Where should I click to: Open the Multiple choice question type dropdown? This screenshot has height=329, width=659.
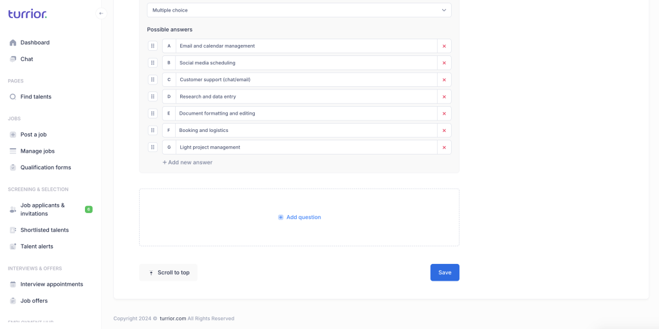[x=299, y=10]
